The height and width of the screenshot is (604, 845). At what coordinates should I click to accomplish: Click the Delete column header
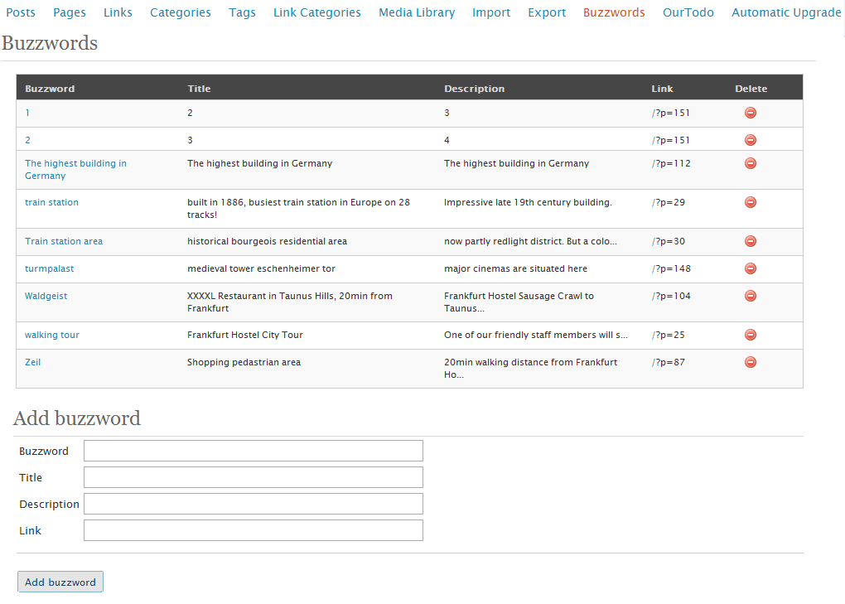pyautogui.click(x=751, y=89)
